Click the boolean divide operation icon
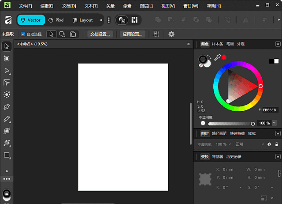 tap(209, 20)
